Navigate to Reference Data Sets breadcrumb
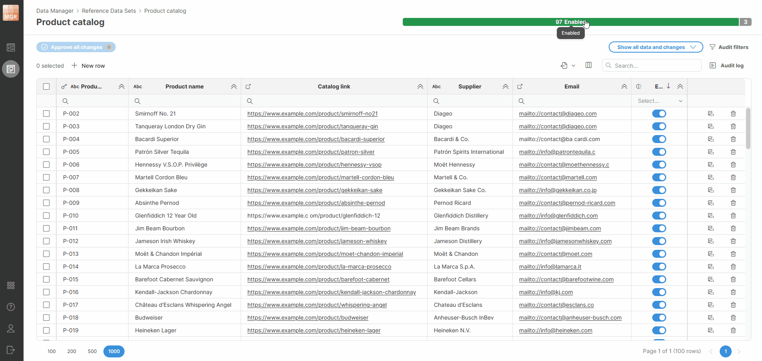Screen dimensions: 762x361 click(x=109, y=11)
